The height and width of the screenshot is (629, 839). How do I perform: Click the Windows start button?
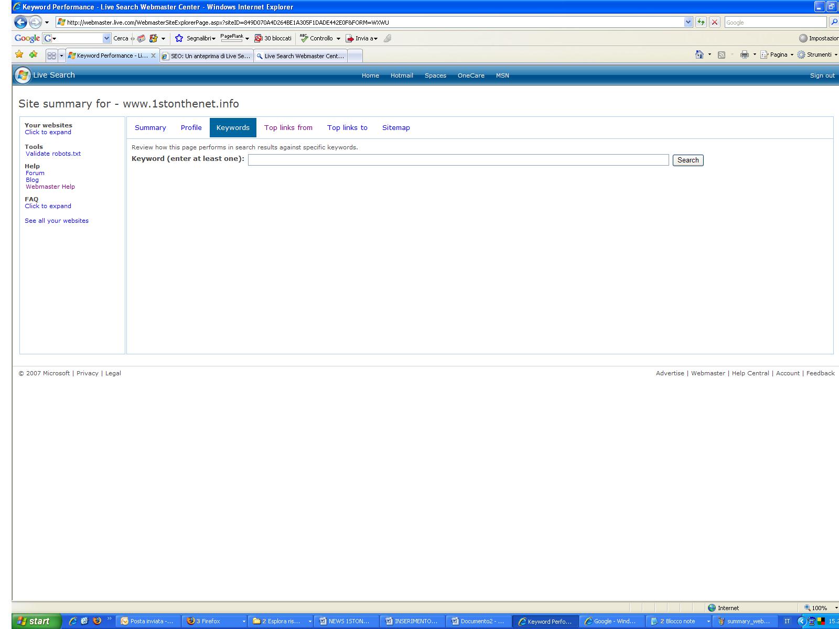[37, 621]
